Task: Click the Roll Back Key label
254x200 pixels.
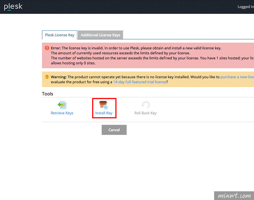Action: (x=146, y=113)
